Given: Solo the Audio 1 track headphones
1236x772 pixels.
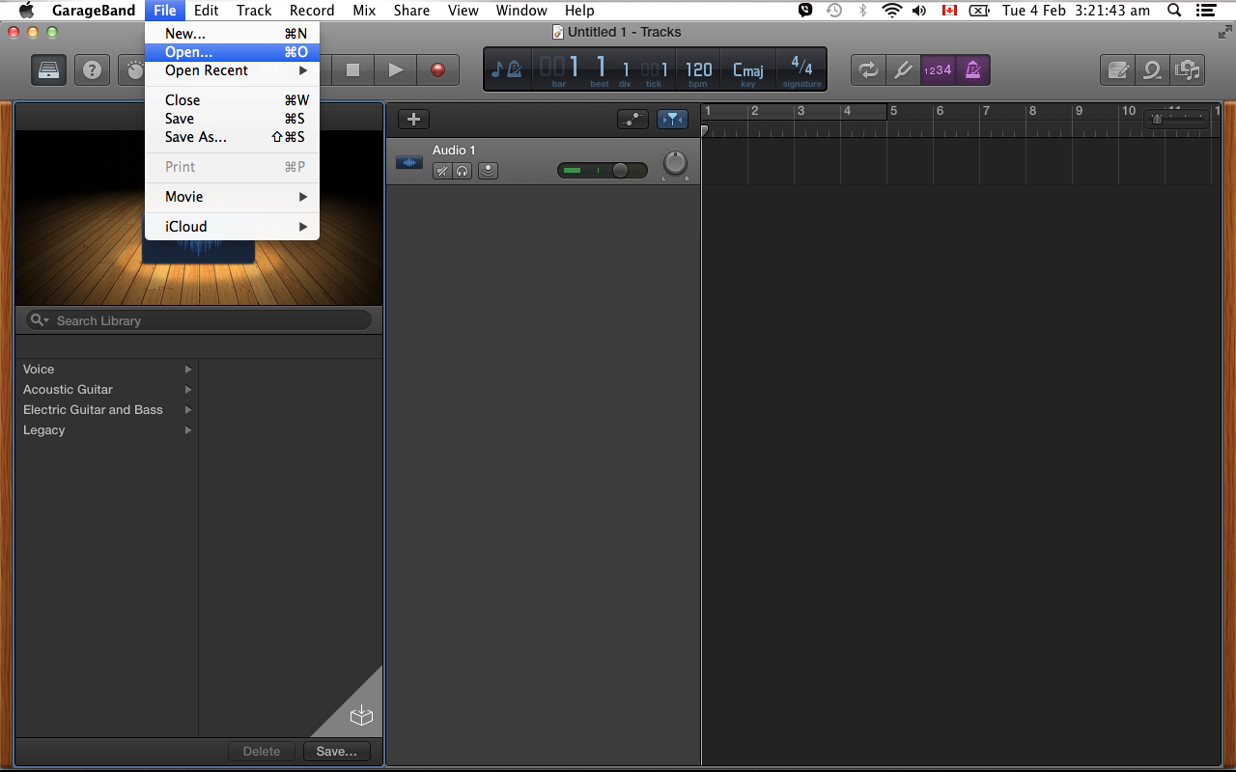Looking at the screenshot, I should (x=463, y=171).
